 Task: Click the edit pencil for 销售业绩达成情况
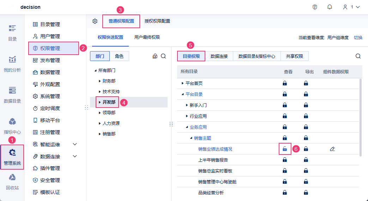[332, 149]
